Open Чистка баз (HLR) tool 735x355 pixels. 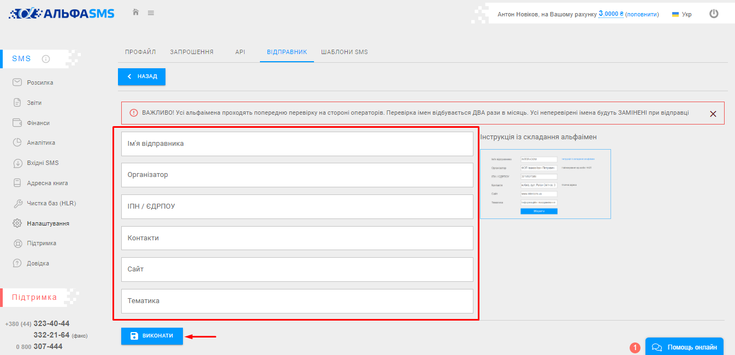click(x=51, y=203)
